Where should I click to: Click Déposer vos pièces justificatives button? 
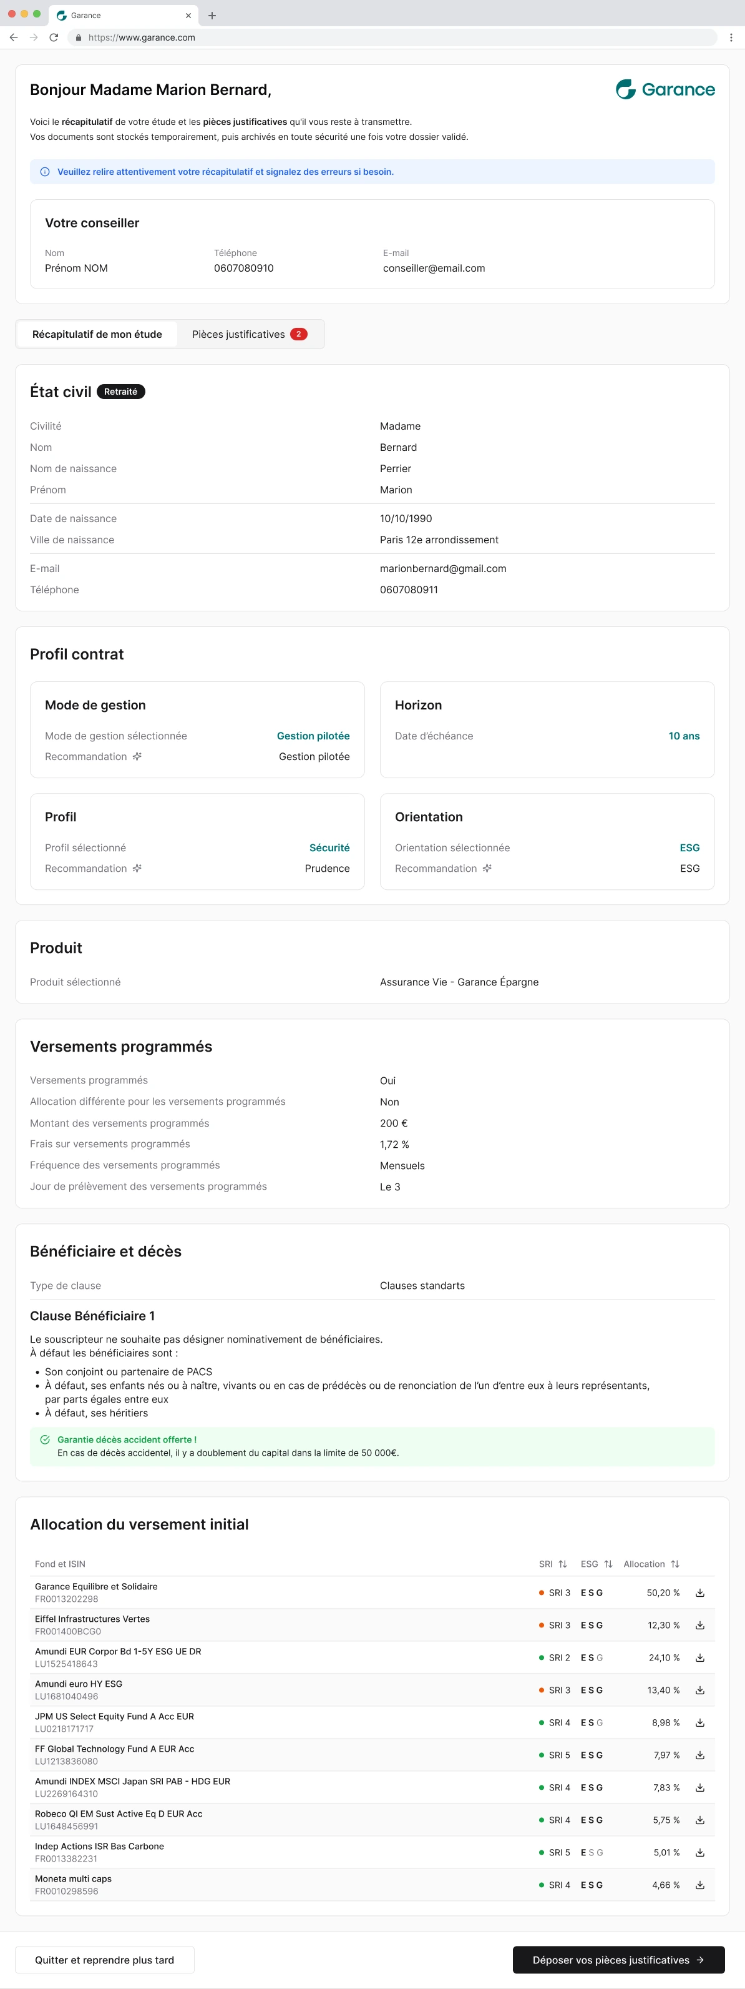(x=618, y=1960)
